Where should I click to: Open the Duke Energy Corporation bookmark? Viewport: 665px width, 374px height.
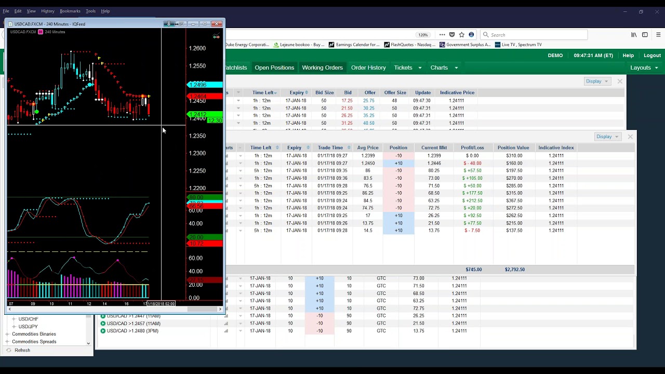247,45
